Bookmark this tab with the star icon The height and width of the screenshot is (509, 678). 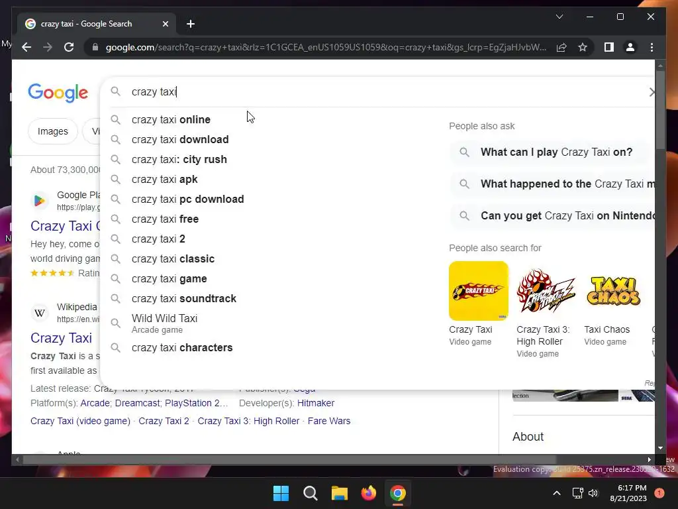pyautogui.click(x=583, y=47)
